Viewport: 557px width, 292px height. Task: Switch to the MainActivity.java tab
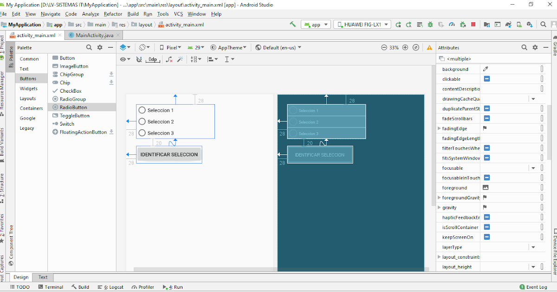click(x=95, y=35)
